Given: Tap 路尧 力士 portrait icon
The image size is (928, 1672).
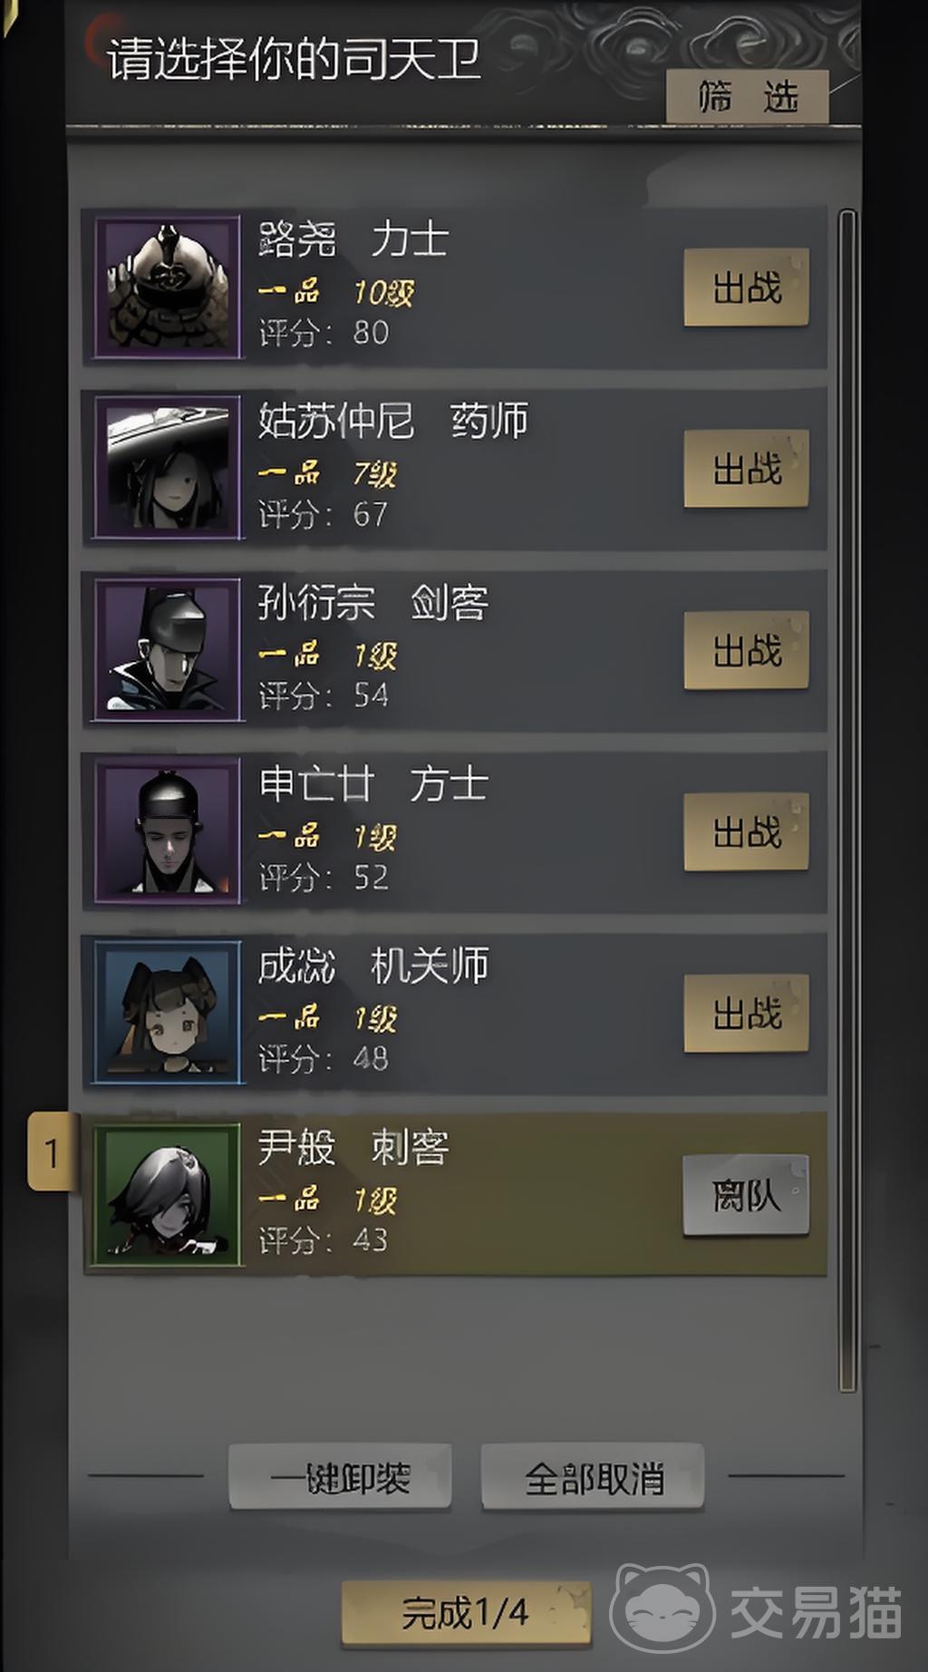Looking at the screenshot, I should [168, 287].
